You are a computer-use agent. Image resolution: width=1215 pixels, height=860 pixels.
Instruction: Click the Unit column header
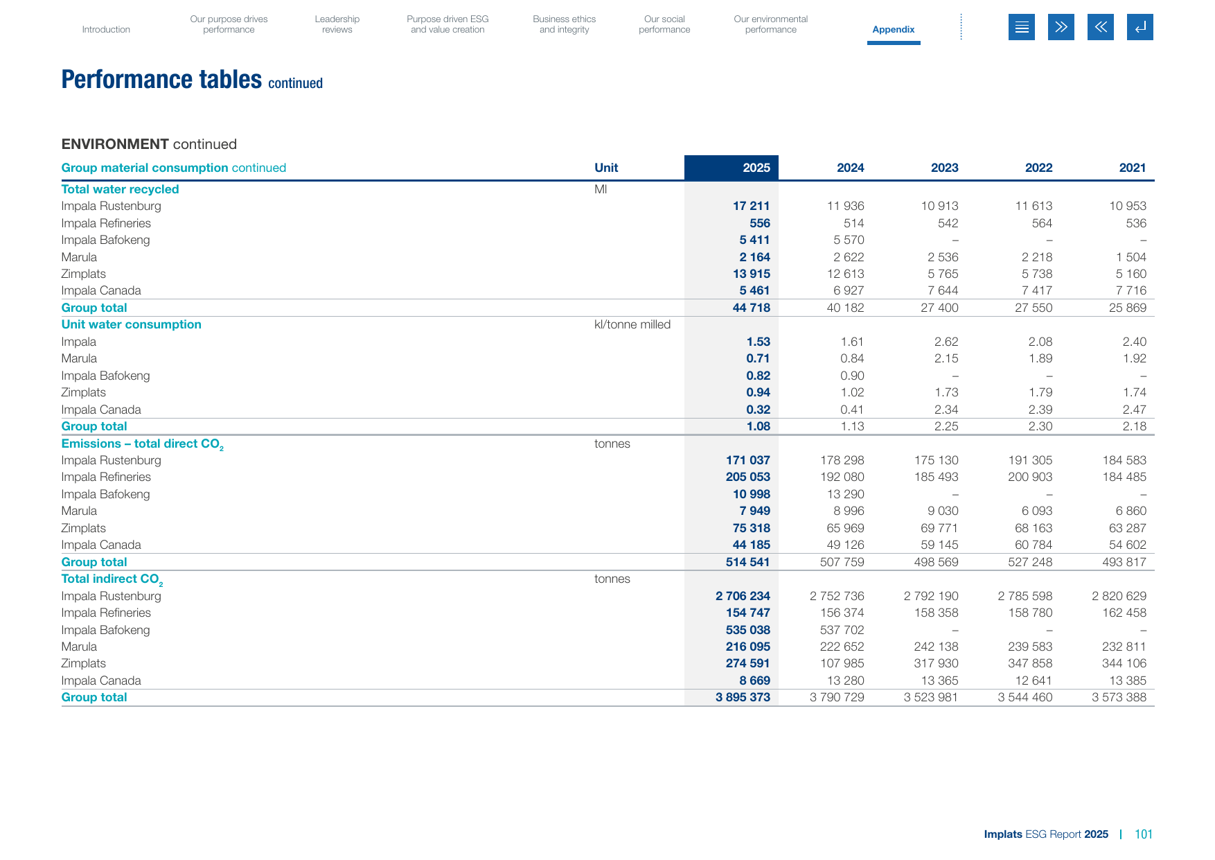(x=606, y=168)
